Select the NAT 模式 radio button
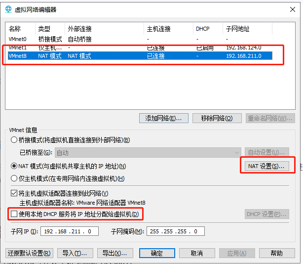The image size is (303, 264). click(14, 166)
